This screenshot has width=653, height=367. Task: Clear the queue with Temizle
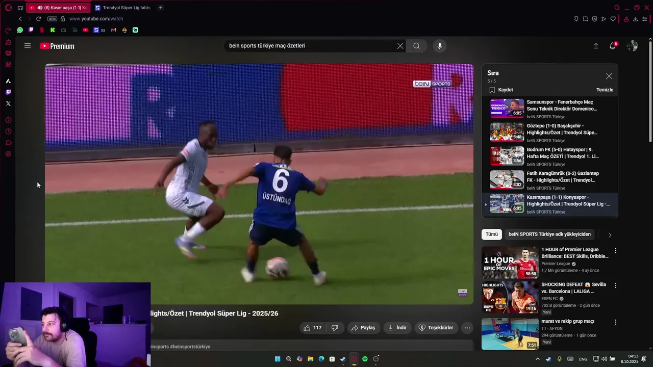605,90
